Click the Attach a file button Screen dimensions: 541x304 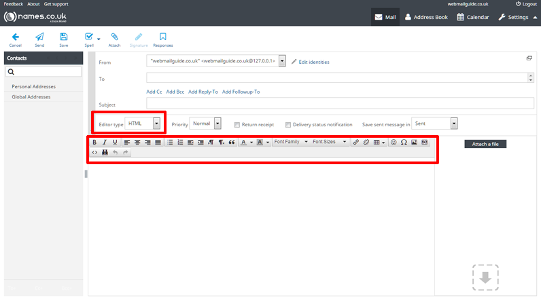[486, 144]
